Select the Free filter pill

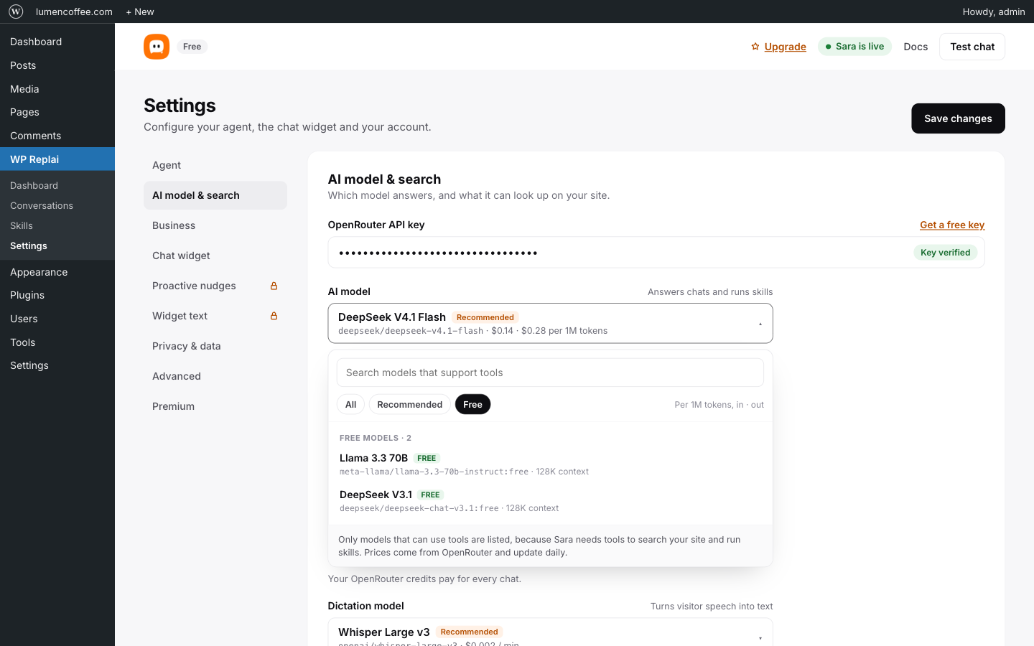(x=472, y=404)
